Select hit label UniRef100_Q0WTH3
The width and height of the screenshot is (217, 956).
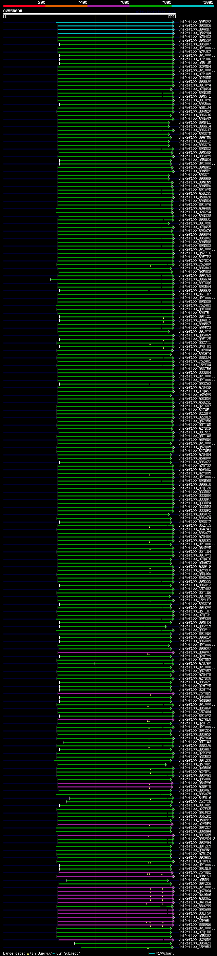[x=195, y=346]
